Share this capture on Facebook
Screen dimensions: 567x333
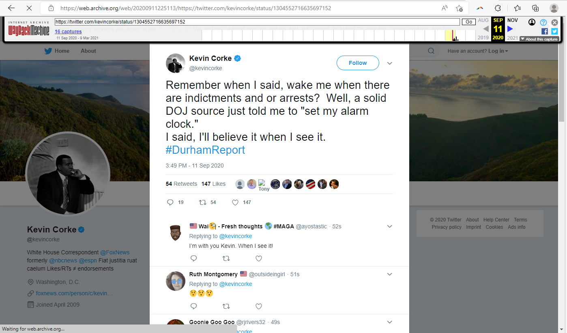tap(545, 31)
